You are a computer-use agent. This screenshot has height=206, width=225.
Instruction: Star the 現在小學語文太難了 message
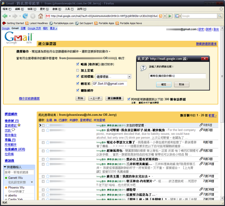pos(48,142)
